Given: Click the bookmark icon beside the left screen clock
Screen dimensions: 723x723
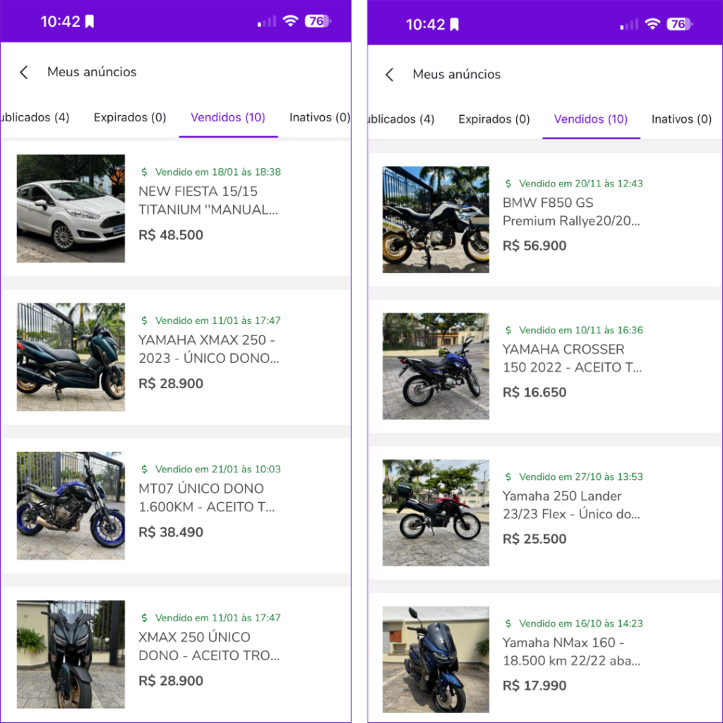Looking at the screenshot, I should coord(90,22).
